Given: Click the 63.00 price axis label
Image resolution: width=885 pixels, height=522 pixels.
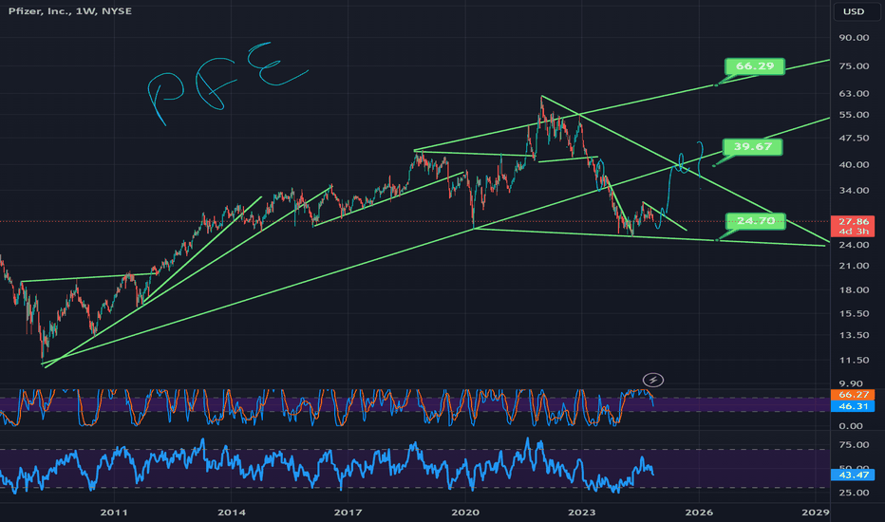Looking at the screenshot, I should tap(854, 94).
